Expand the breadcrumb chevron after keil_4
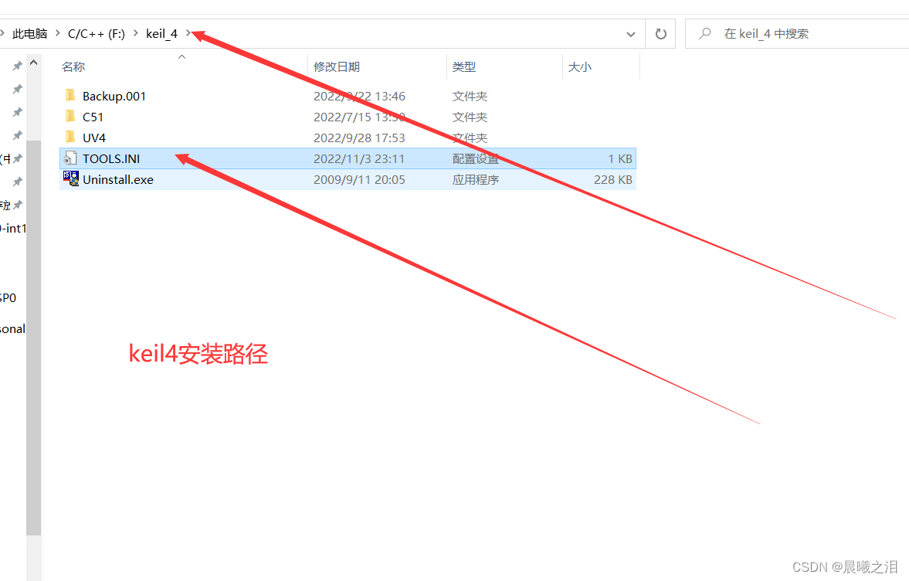 pos(187,33)
